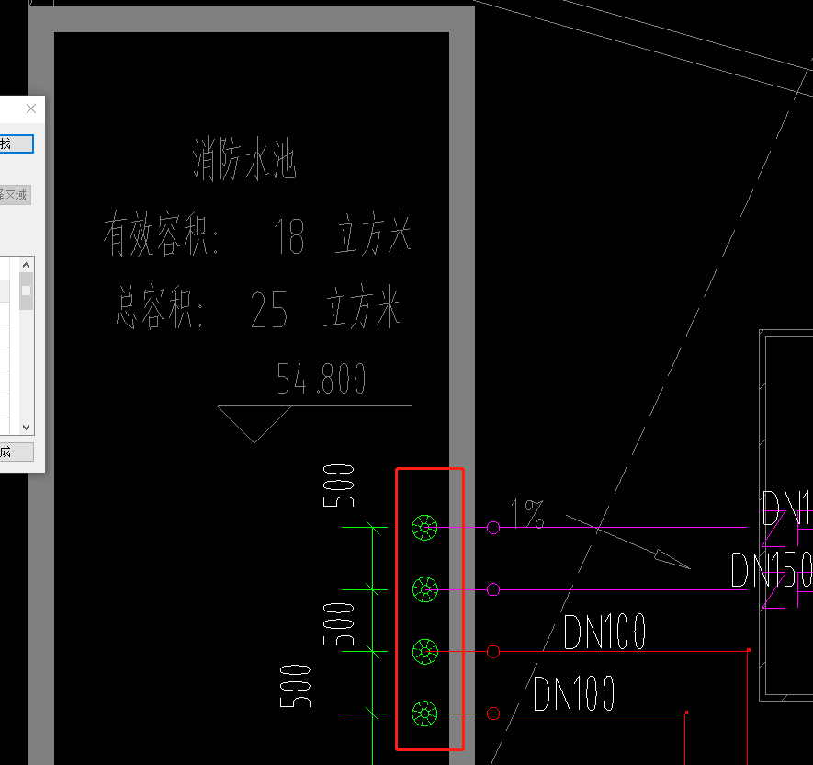The height and width of the screenshot is (765, 813).
Task: Select the slope direction arrow head
Action: tap(672, 559)
